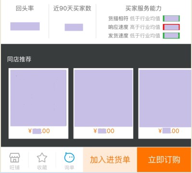
Task: Select the 货描相符 rating score badge
Action: click(171, 18)
